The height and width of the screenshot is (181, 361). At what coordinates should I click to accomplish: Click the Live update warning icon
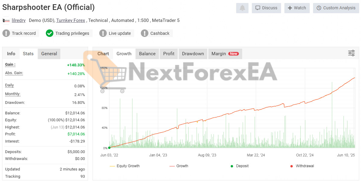pos(103,33)
